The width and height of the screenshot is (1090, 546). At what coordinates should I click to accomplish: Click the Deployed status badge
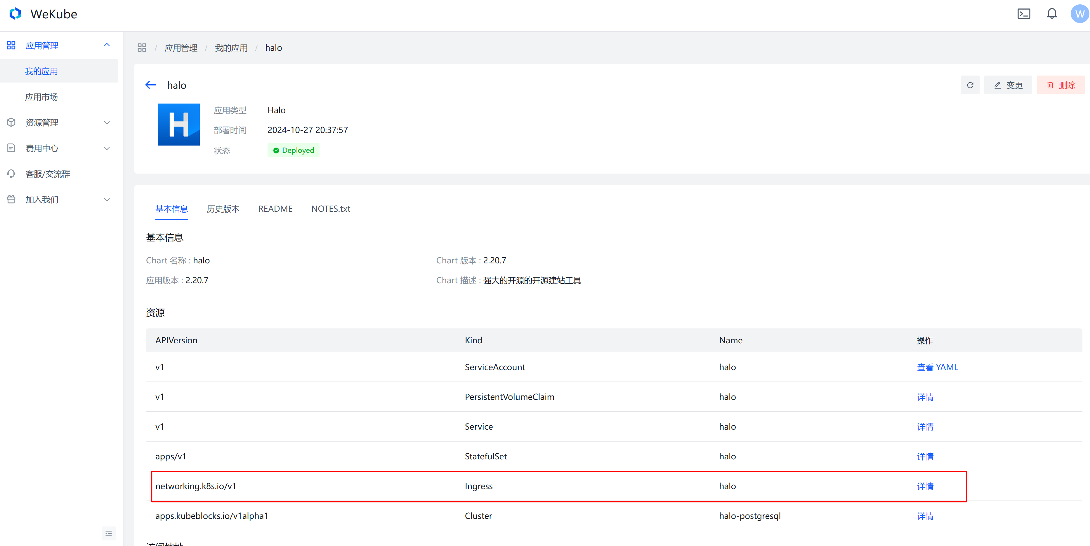(293, 150)
